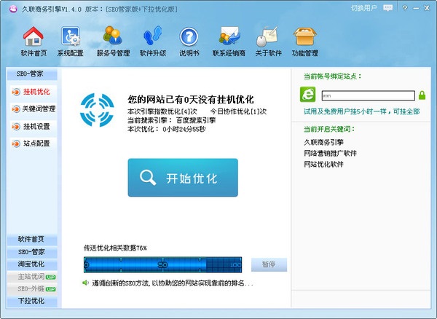Click the bound site URL input field

[368, 95]
